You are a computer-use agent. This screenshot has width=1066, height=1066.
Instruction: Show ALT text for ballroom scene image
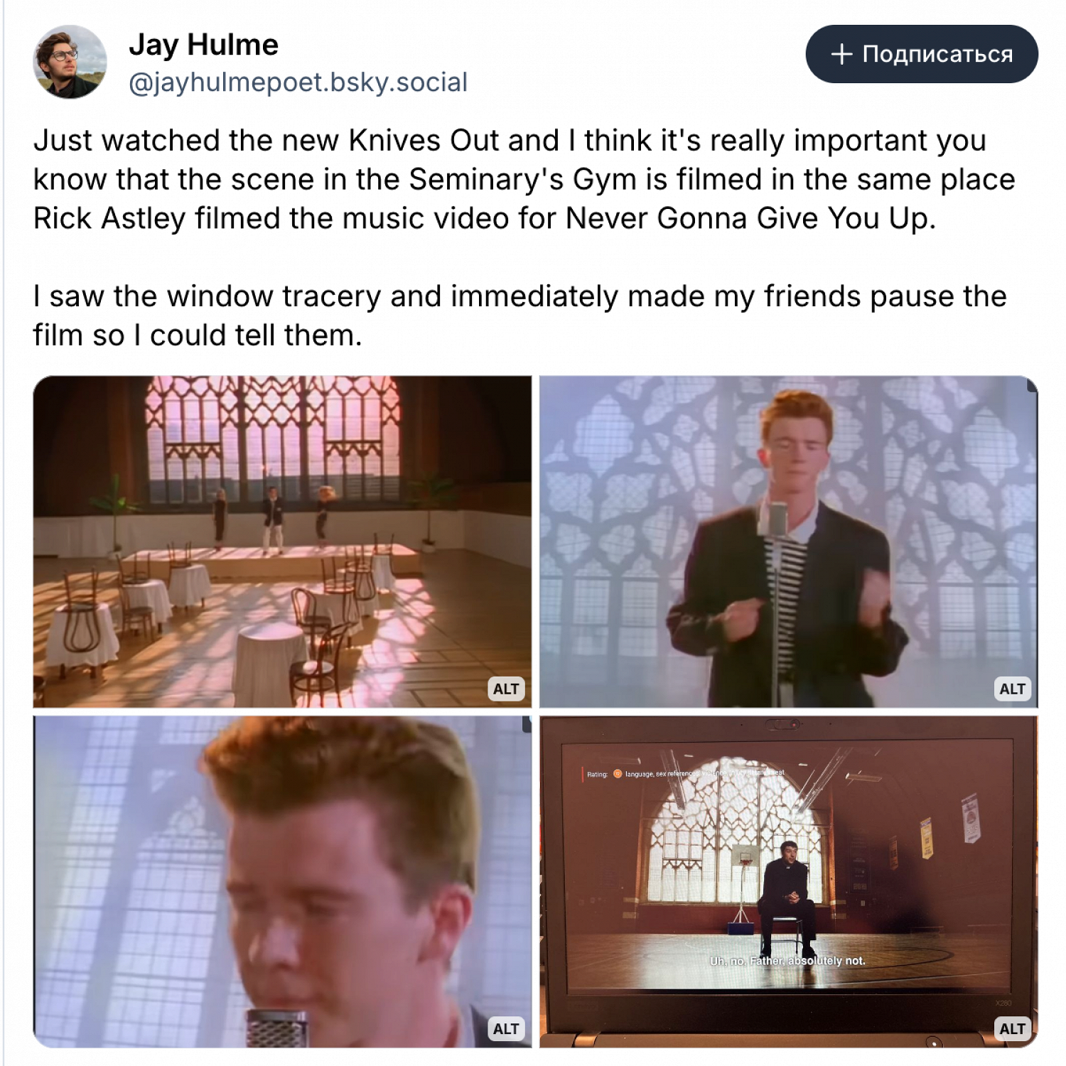(506, 689)
